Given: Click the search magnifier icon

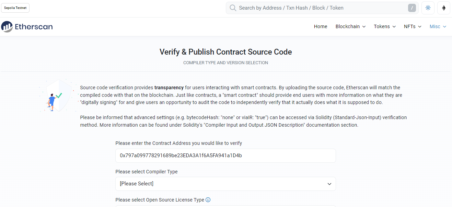Looking at the screenshot, I should pyautogui.click(x=233, y=8).
